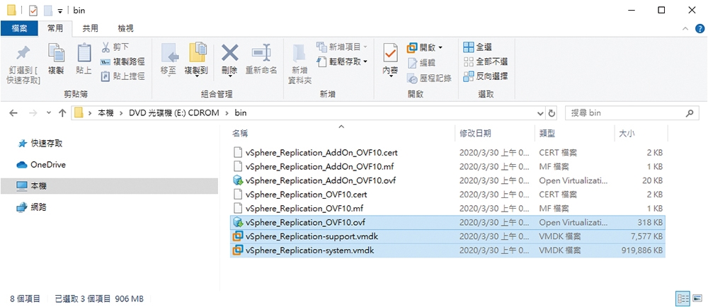Screen dimensions: 708x307
Task: Click the Back navigation arrow
Action: pyautogui.click(x=14, y=113)
